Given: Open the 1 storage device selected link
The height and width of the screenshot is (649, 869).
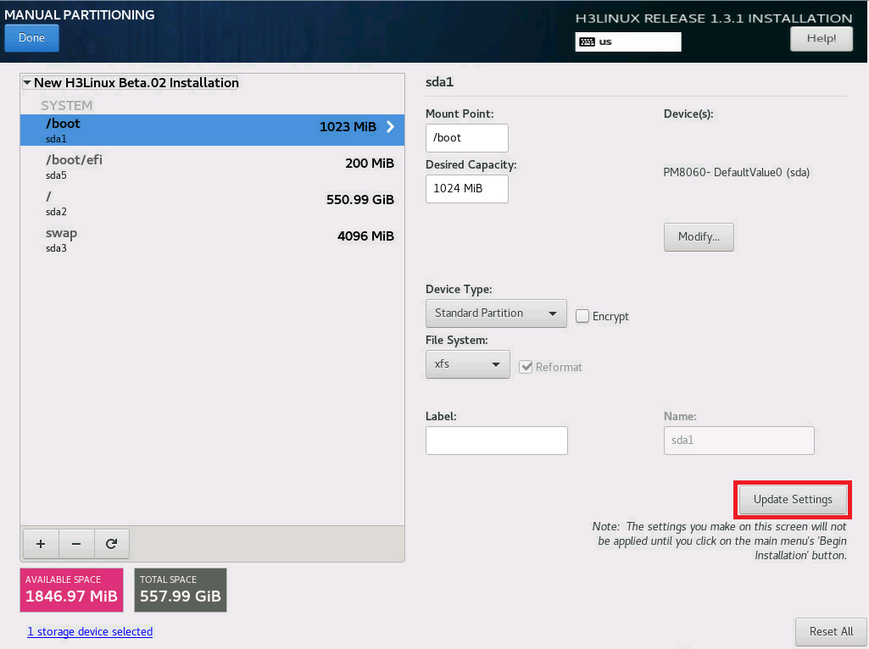Looking at the screenshot, I should [90, 632].
